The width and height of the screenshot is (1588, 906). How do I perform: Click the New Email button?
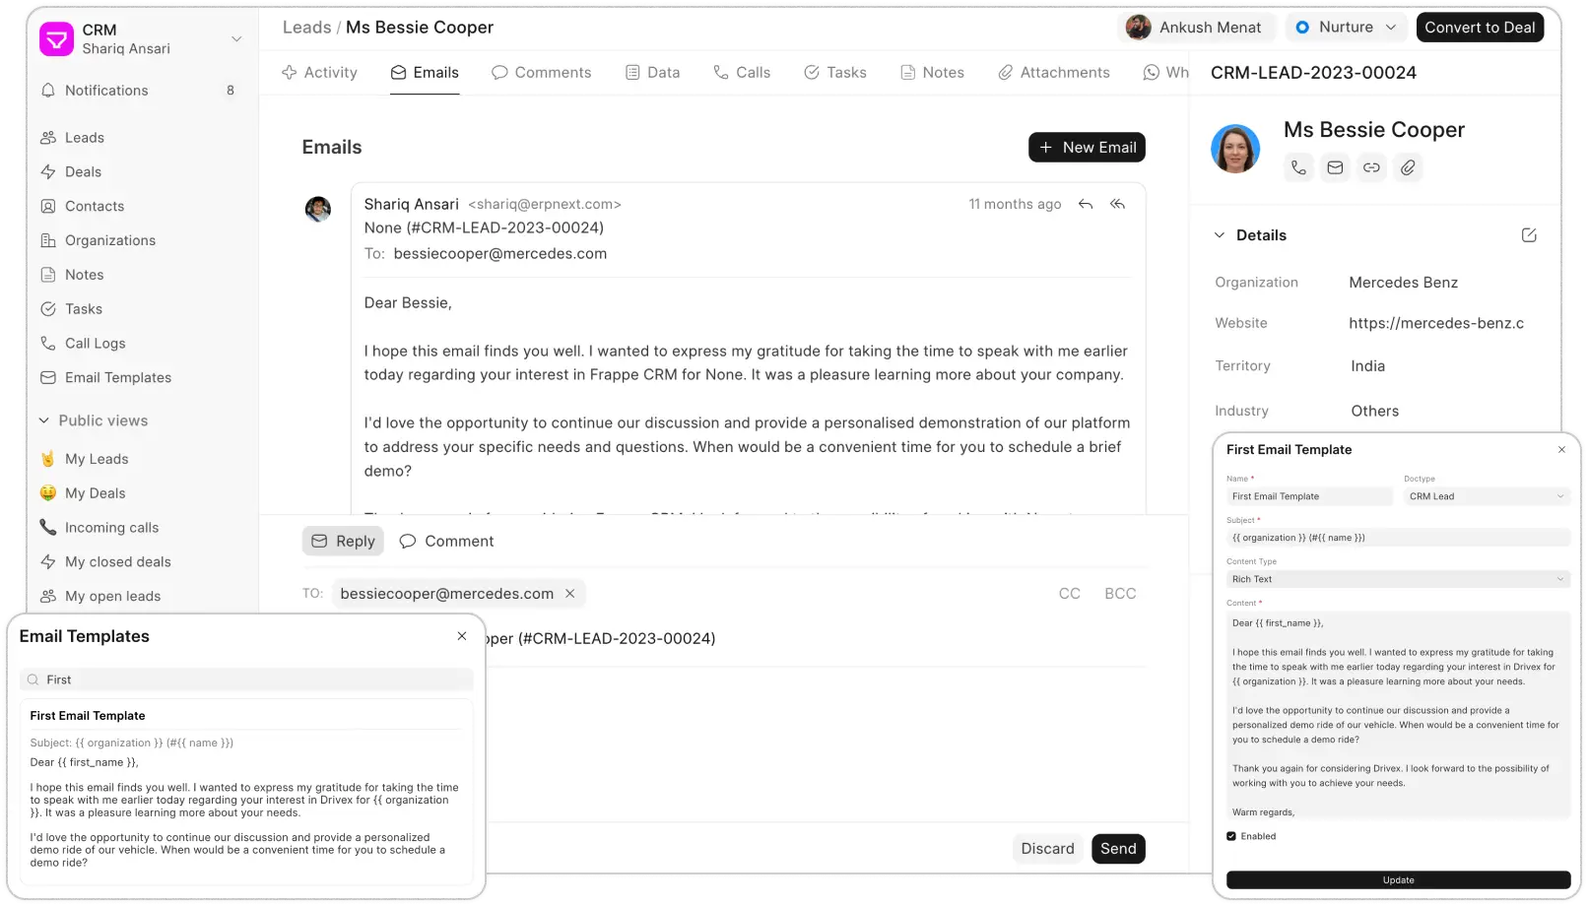[x=1087, y=148]
